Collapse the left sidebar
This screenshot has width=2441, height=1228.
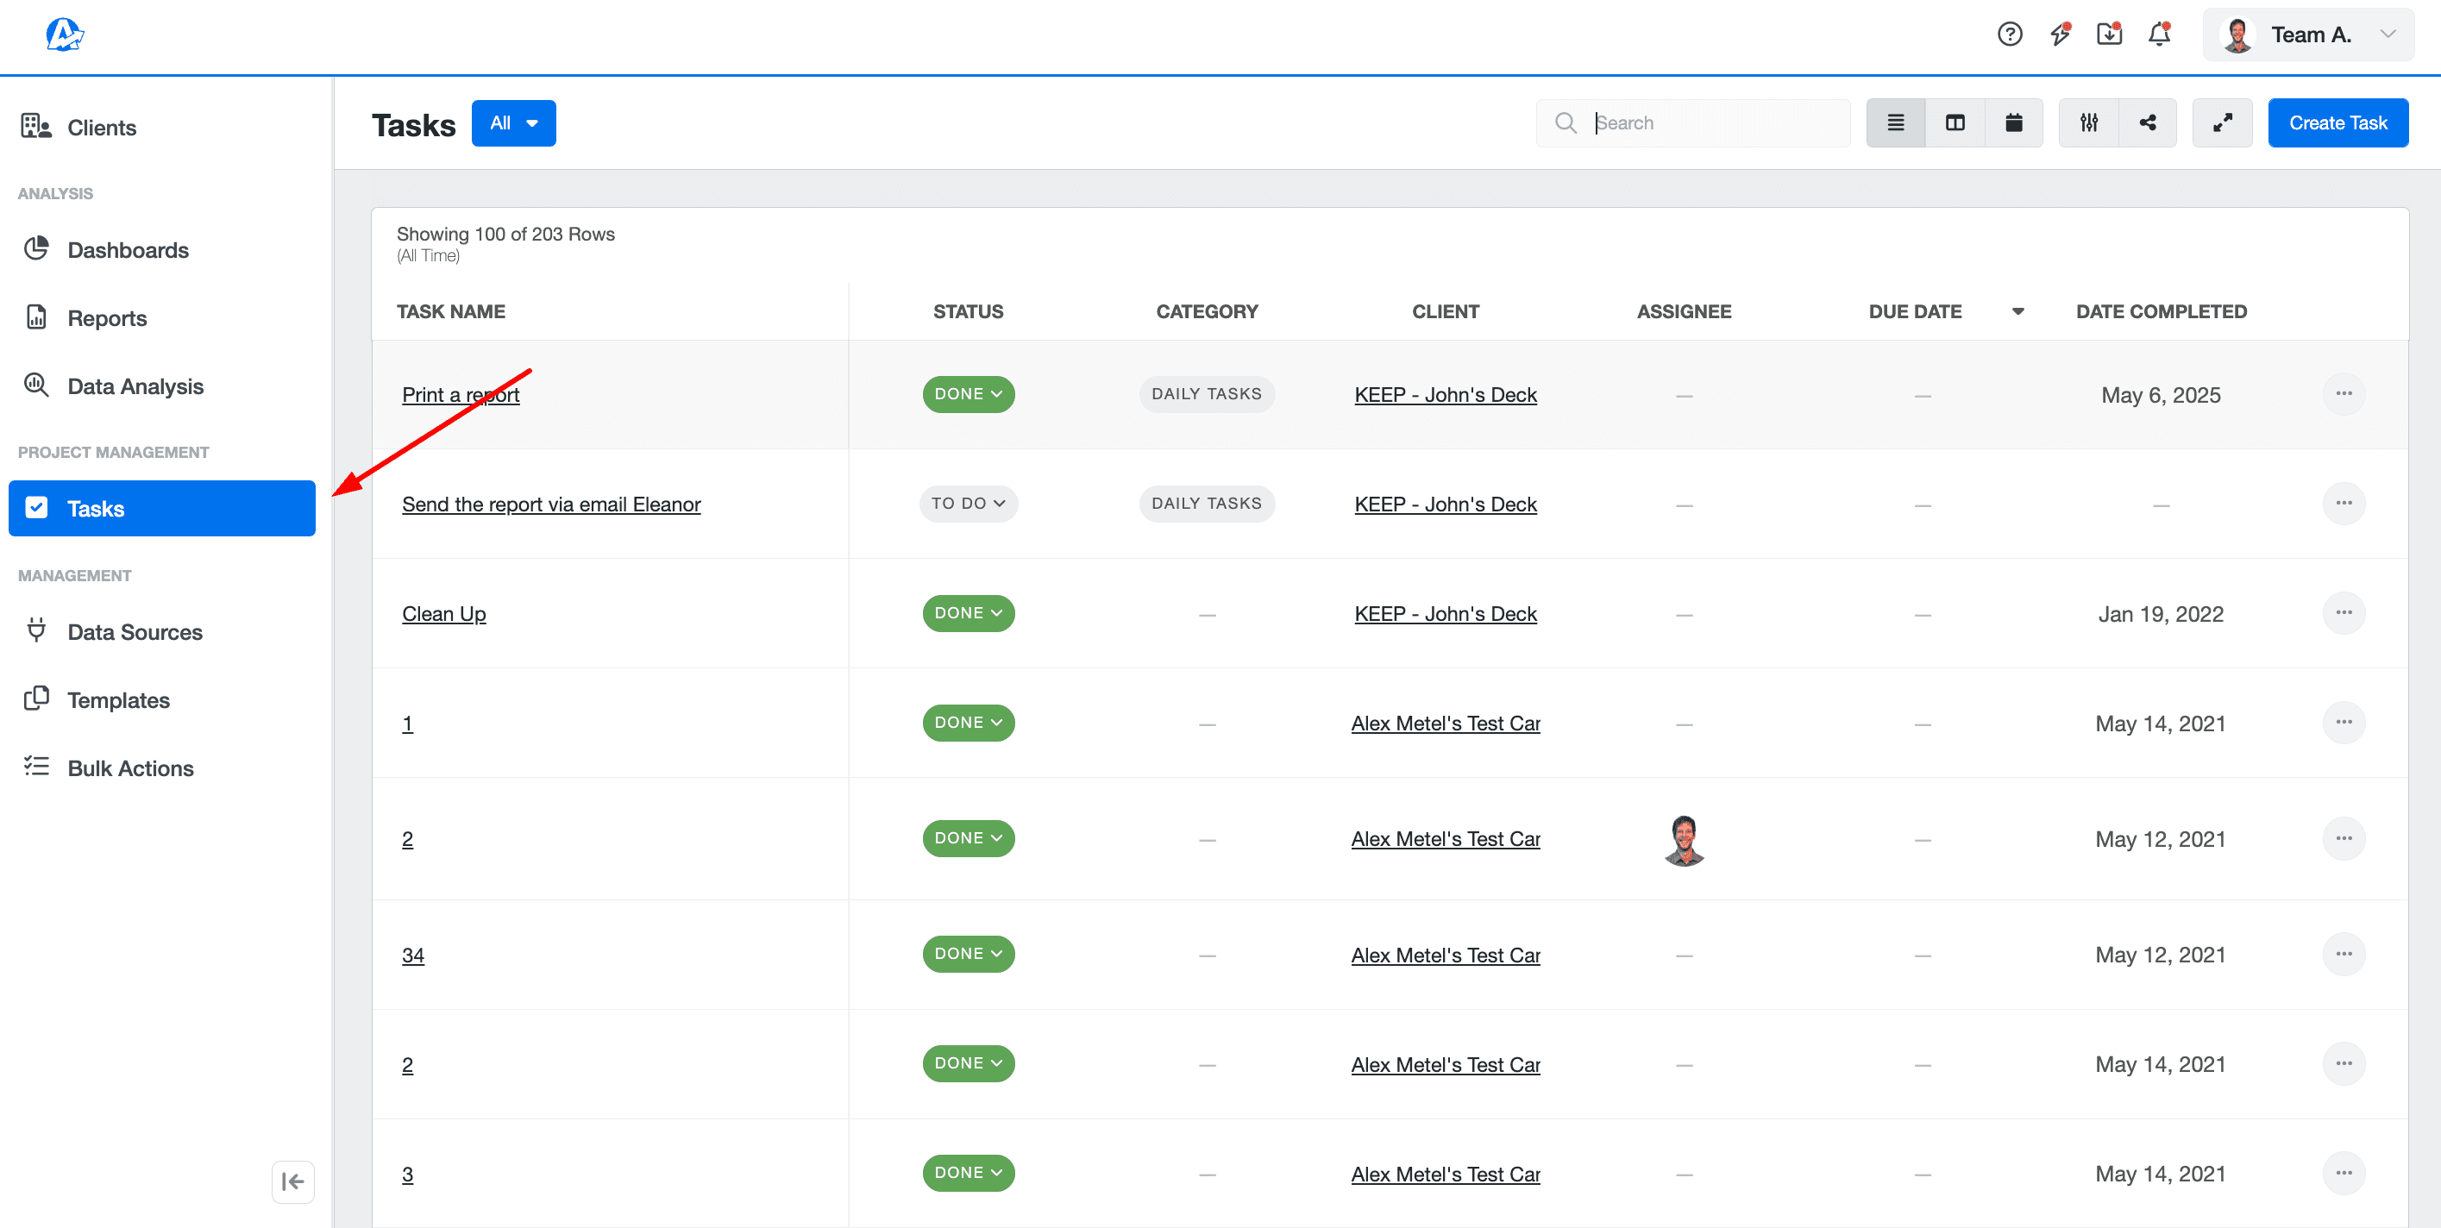click(x=292, y=1181)
